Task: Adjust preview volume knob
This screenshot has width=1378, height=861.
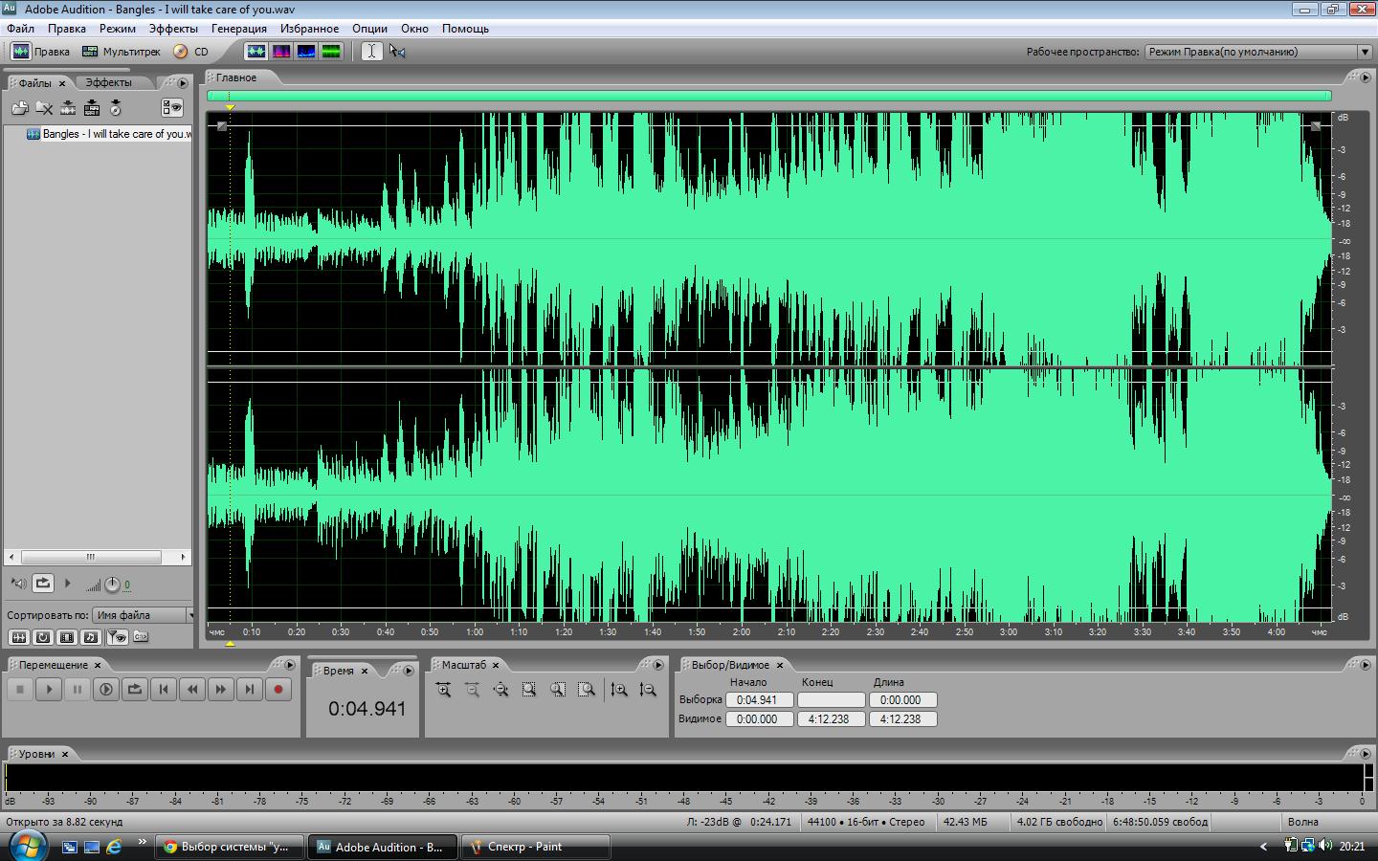Action: pos(112,585)
